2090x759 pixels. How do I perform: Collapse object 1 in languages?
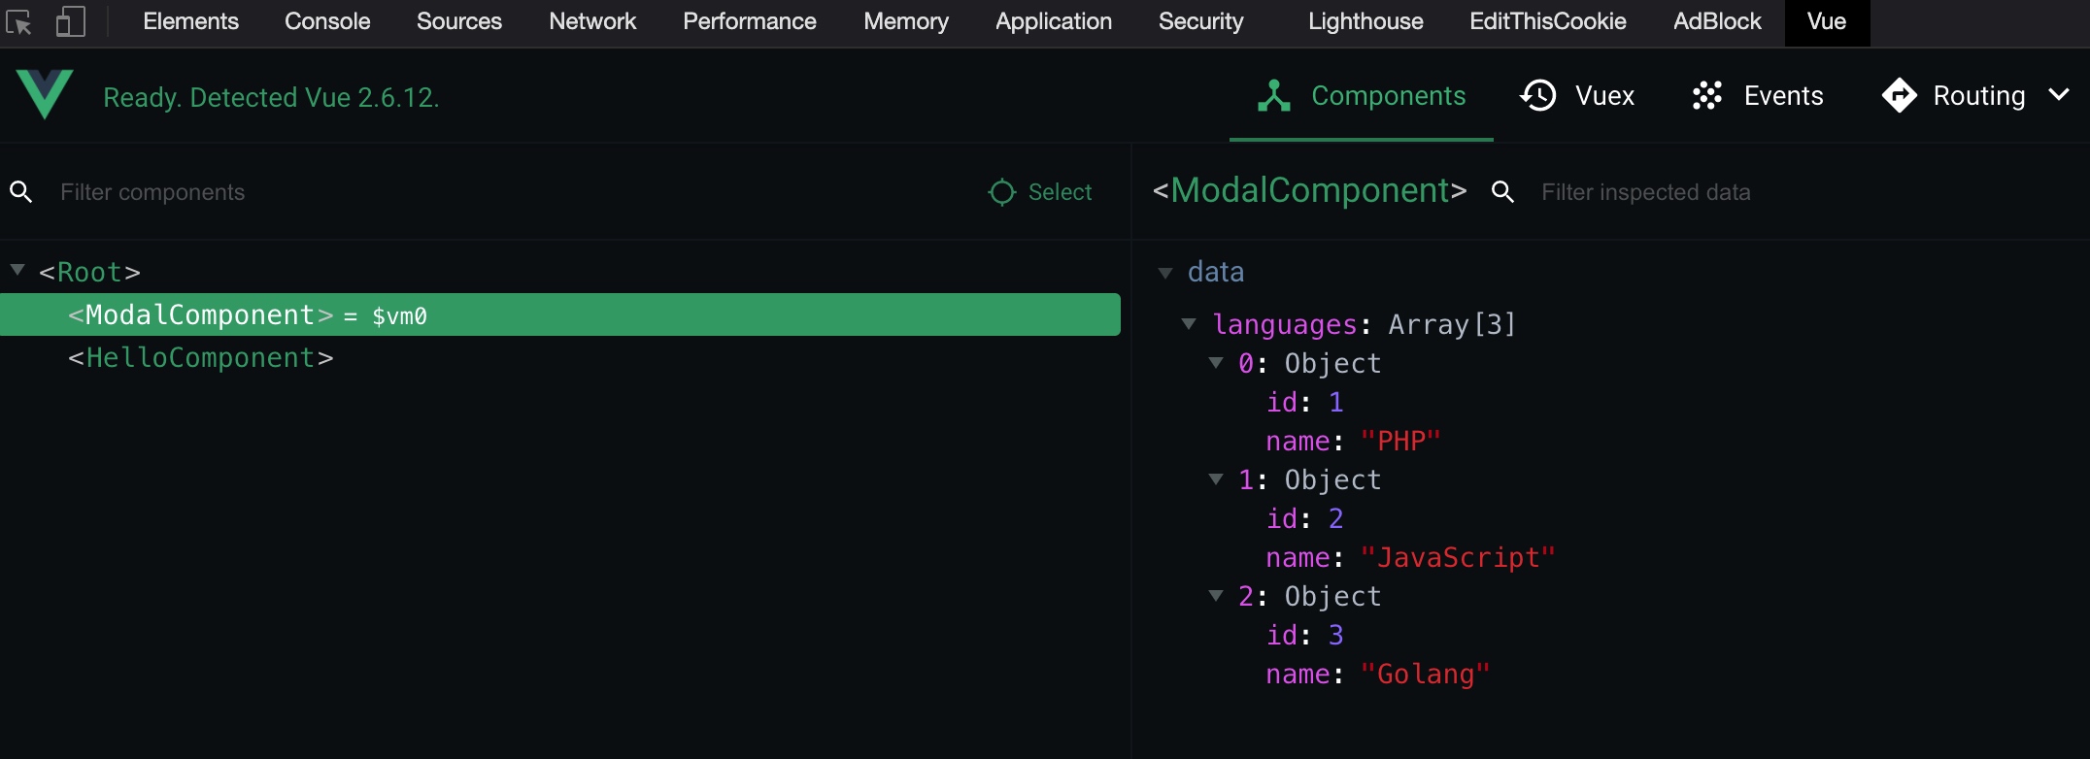click(x=1216, y=479)
